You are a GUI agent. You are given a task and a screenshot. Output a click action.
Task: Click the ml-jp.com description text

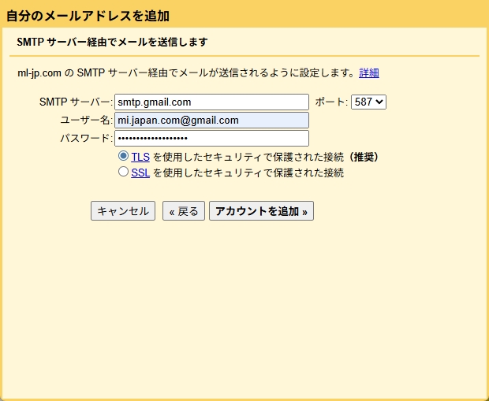point(186,73)
